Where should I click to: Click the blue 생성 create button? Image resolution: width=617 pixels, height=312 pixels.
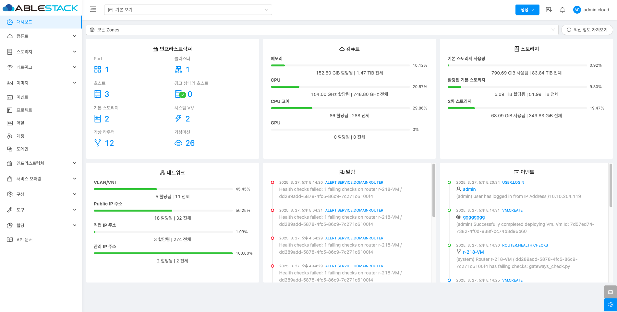click(527, 10)
